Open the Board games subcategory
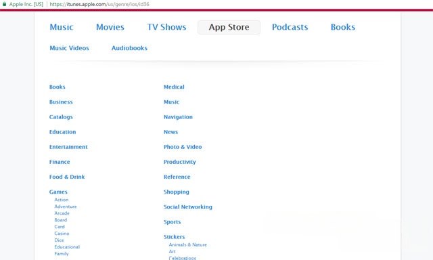This screenshot has width=433, height=260. pos(60,220)
